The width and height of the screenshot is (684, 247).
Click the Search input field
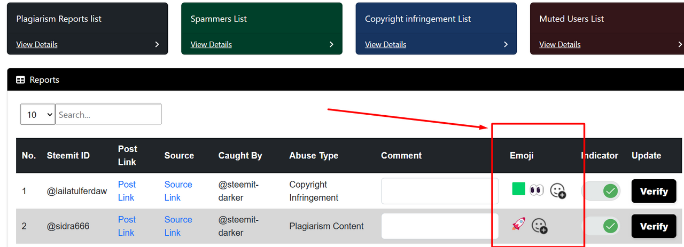[x=108, y=114]
